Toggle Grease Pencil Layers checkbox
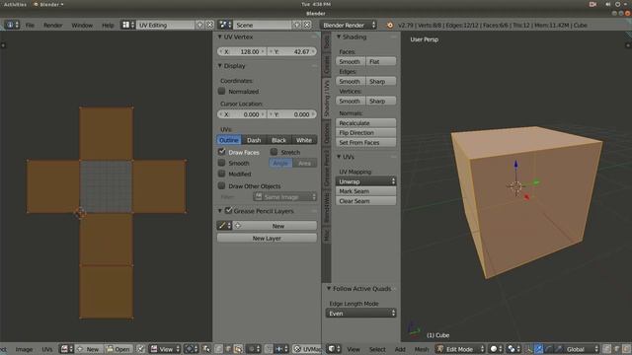The height and width of the screenshot is (355, 632). point(228,210)
